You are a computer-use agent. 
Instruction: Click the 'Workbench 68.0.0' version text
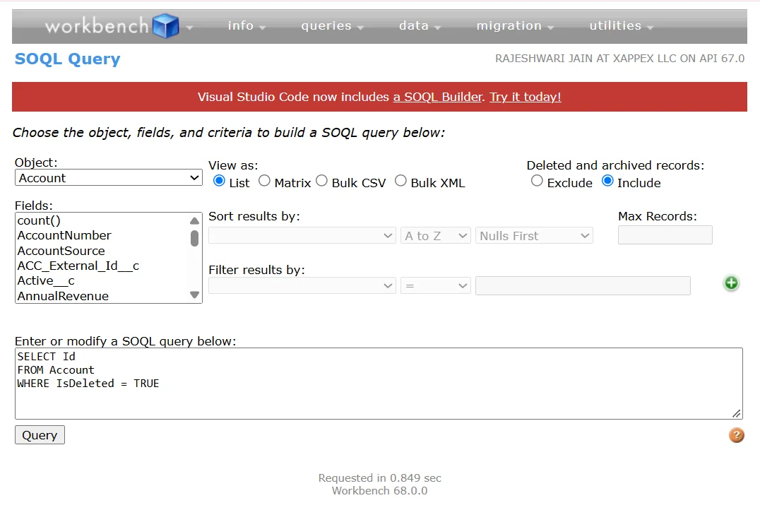(379, 491)
